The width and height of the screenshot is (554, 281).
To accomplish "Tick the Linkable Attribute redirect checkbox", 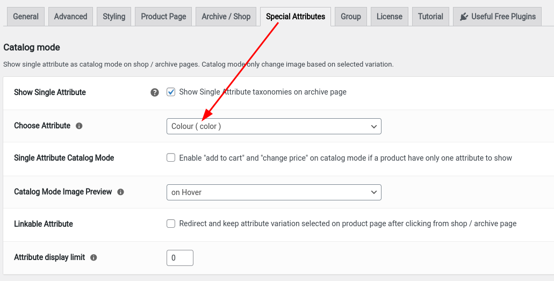I will [171, 224].
